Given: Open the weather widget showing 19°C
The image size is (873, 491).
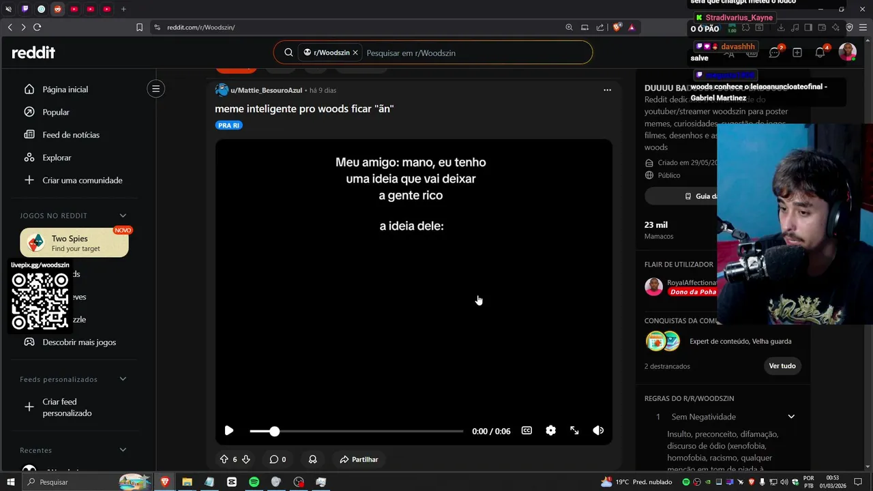Looking at the screenshot, I should (x=636, y=482).
